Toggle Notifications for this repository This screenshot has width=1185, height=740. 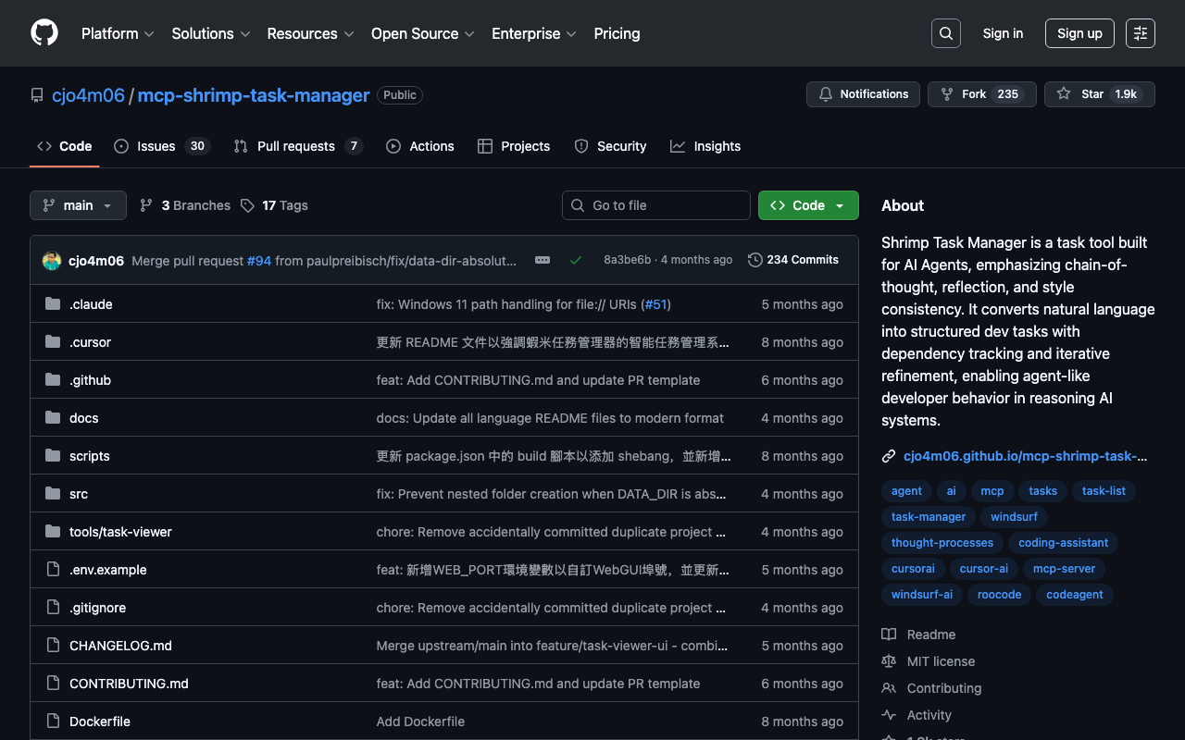863,94
